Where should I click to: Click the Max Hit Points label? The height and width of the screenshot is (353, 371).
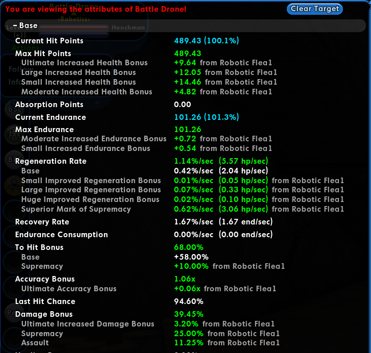43,54
